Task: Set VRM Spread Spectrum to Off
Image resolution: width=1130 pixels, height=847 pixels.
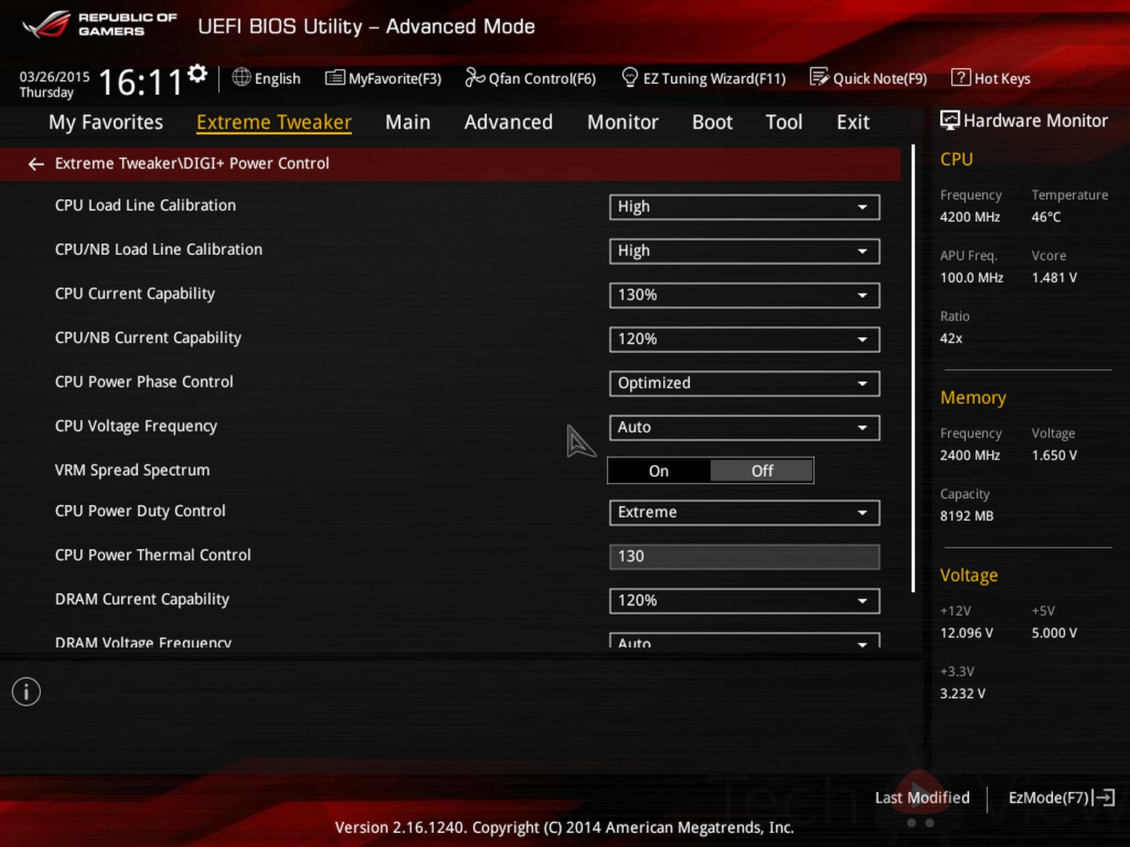Action: 762,471
